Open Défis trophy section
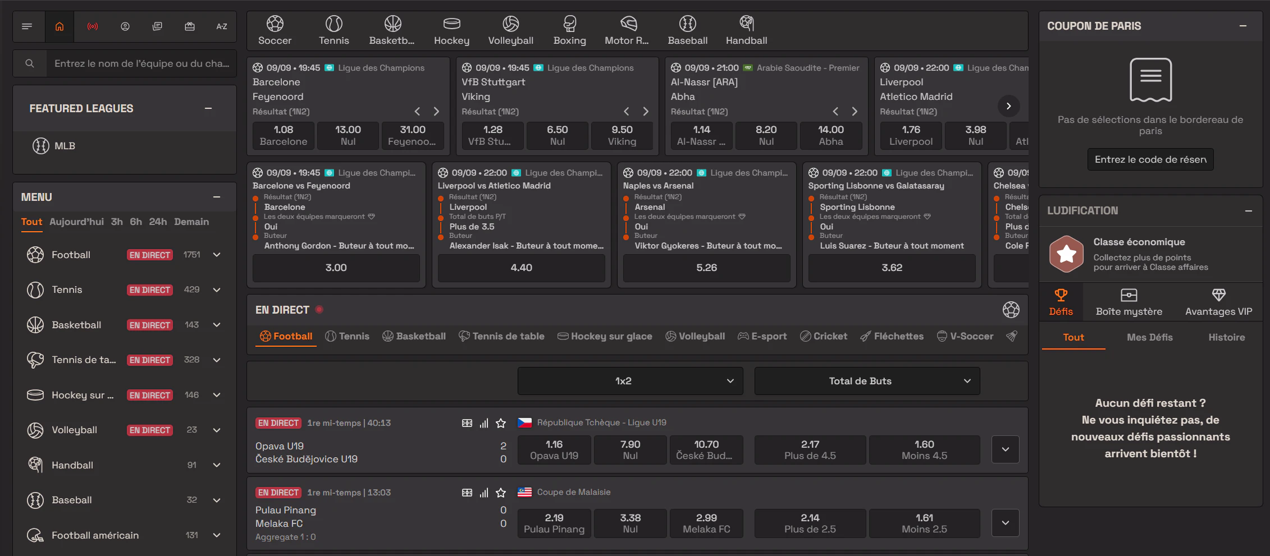 coord(1061,302)
